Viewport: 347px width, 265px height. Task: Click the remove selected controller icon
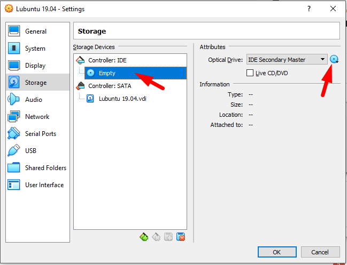[156, 237]
